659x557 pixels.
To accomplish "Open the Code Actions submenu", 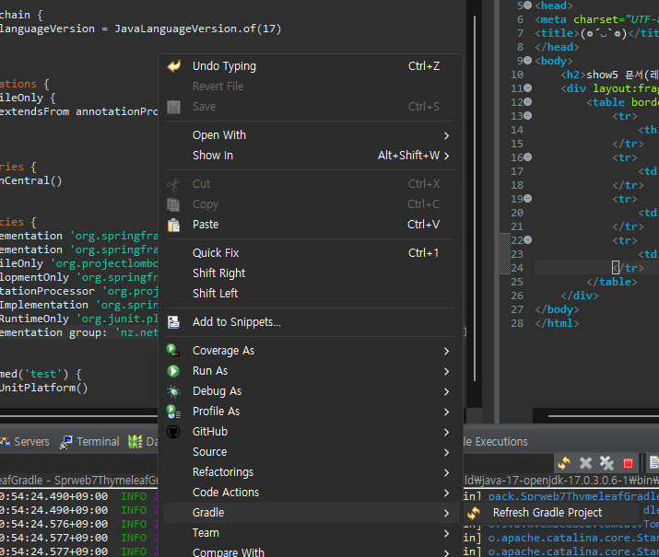I will coord(311,493).
